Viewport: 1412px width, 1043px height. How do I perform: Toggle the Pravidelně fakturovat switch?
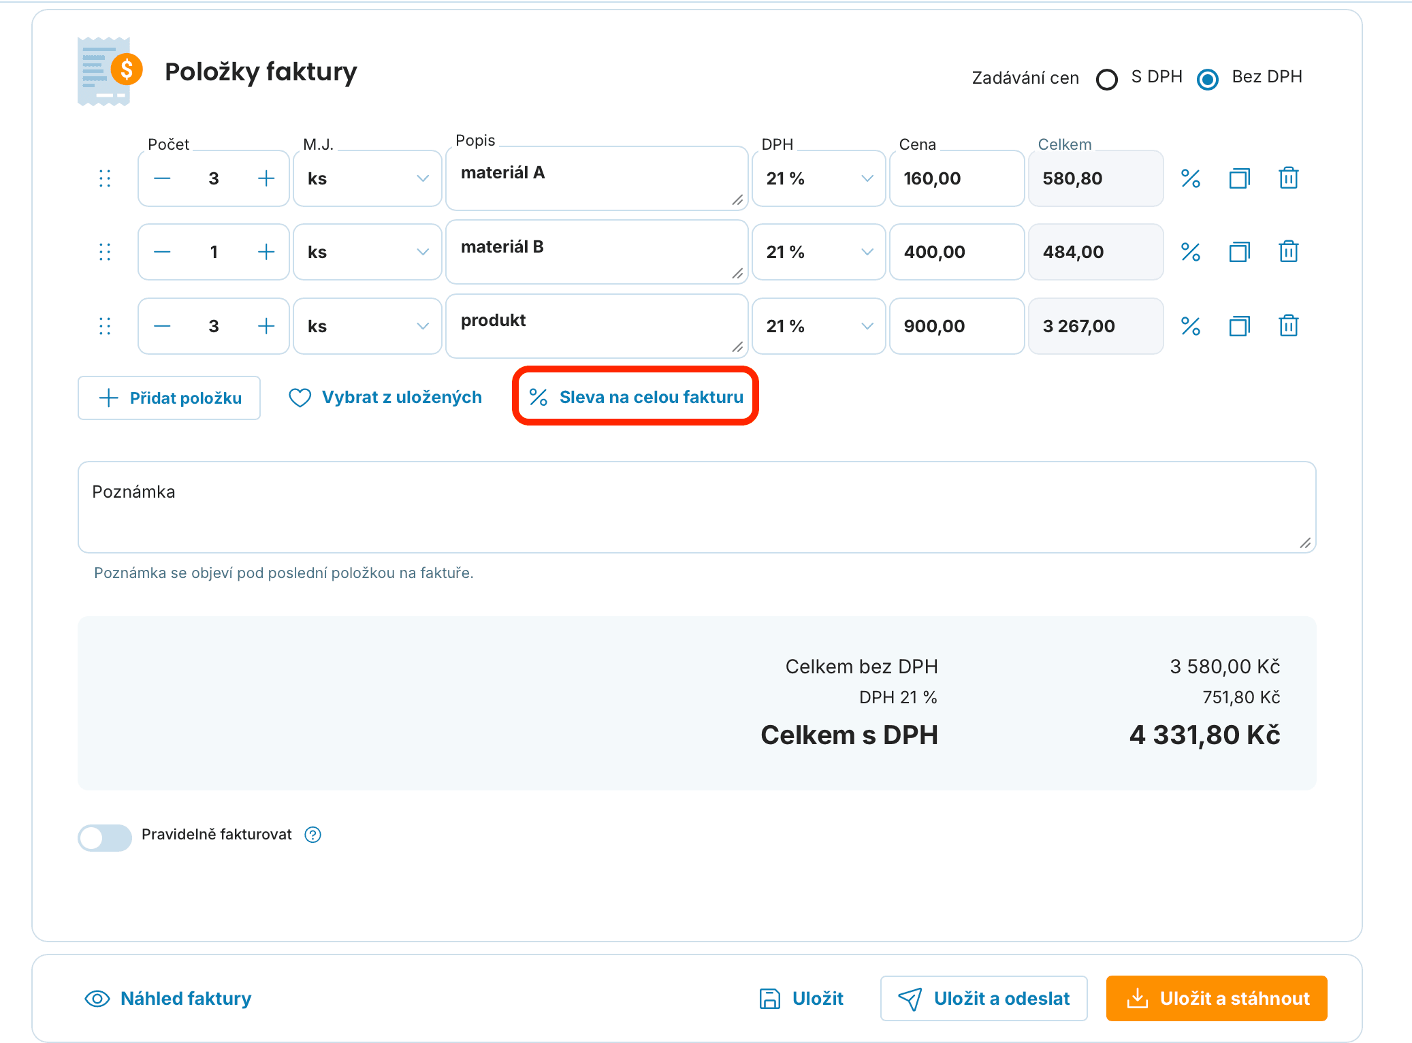pos(105,837)
